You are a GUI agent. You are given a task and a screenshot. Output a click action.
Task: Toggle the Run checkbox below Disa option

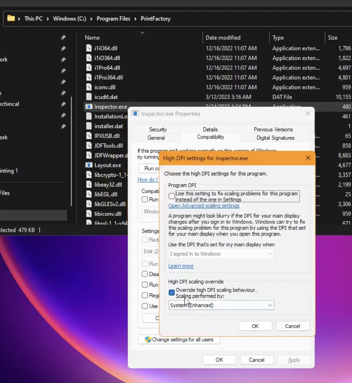click(x=145, y=285)
